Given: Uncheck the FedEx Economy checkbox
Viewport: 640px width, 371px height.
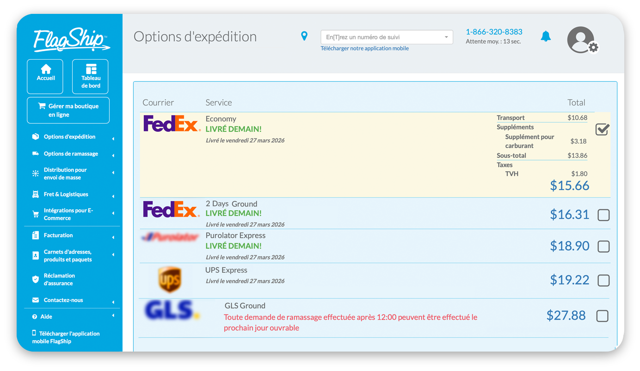Looking at the screenshot, I should [602, 130].
